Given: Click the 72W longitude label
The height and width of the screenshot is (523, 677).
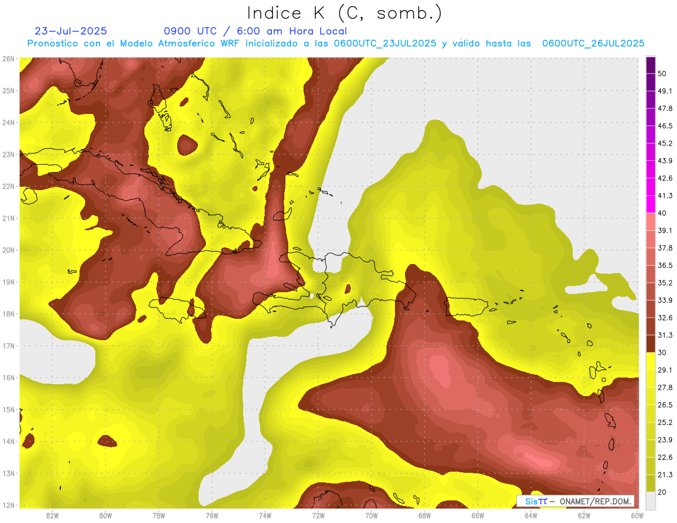Looking at the screenshot, I should (318, 515).
